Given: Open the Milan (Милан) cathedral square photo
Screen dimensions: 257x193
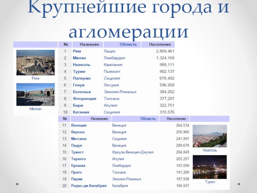Looking at the screenshot, I should (35, 95).
